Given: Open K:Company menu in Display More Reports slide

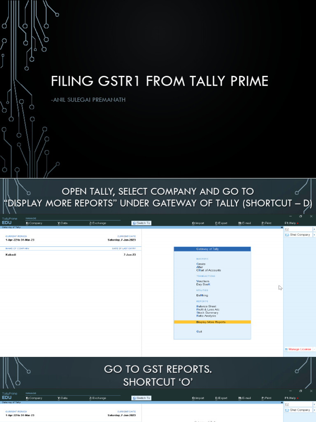Looking at the screenshot, I should [x=34, y=223].
